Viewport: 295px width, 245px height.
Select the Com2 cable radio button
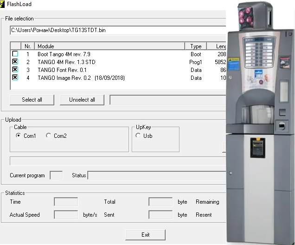(x=48, y=135)
